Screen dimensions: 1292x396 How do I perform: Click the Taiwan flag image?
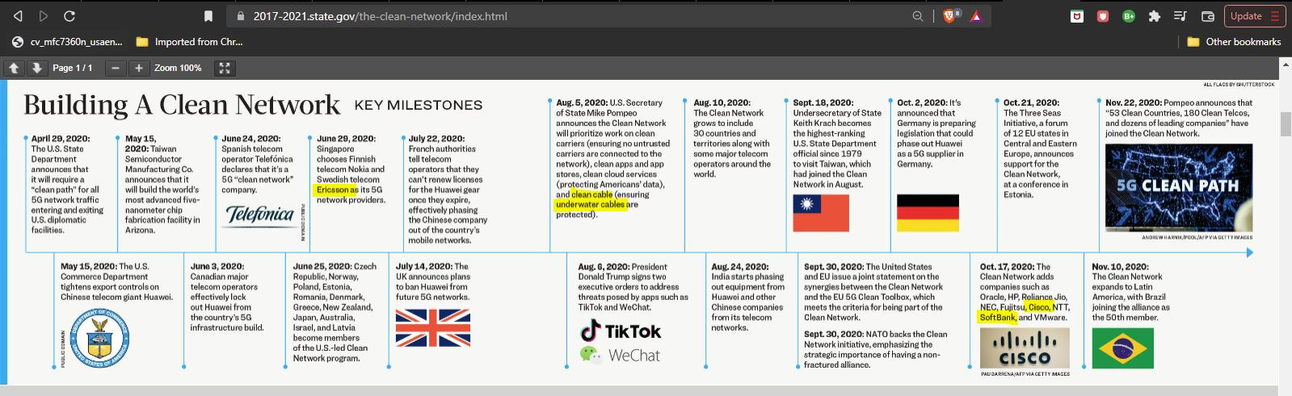tap(821, 213)
